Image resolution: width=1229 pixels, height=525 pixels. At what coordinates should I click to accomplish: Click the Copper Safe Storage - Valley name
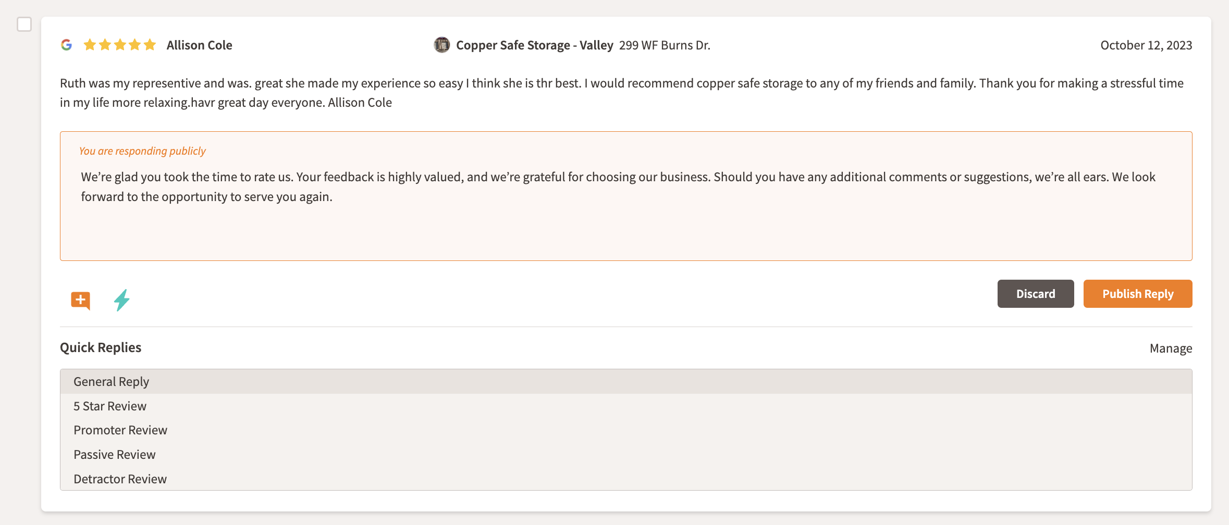tap(534, 45)
